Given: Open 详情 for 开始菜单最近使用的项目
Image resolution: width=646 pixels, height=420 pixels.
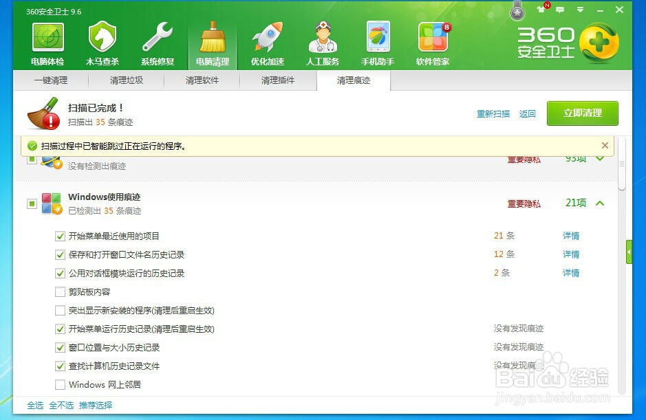Looking at the screenshot, I should click(x=571, y=236).
